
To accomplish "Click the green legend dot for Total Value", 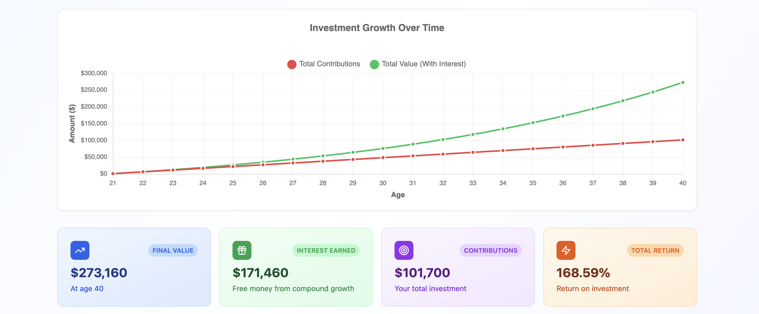I will coord(374,64).
